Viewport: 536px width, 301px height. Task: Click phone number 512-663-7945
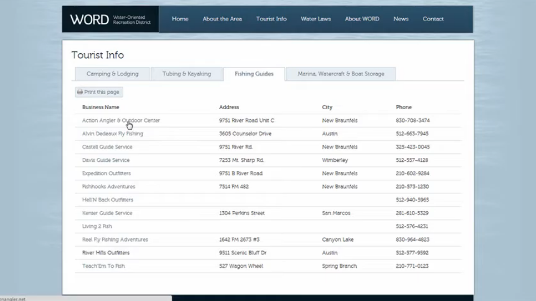pos(412,134)
